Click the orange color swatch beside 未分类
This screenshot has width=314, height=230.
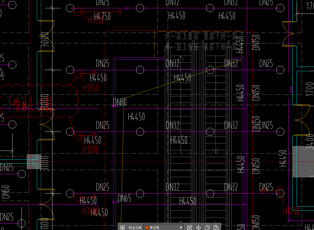tap(147, 228)
